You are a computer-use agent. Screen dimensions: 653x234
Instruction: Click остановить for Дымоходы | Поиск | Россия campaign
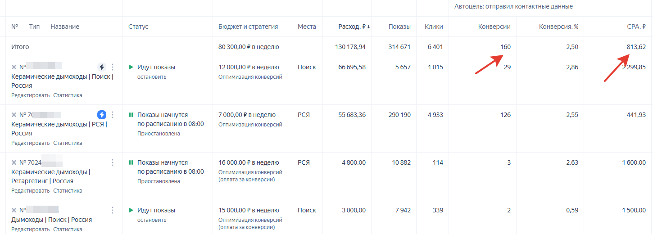152,220
